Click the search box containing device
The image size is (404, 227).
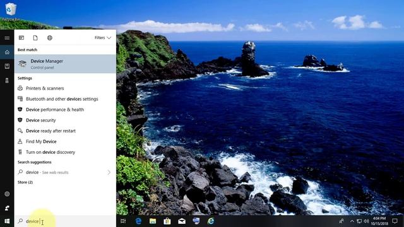pos(65,221)
